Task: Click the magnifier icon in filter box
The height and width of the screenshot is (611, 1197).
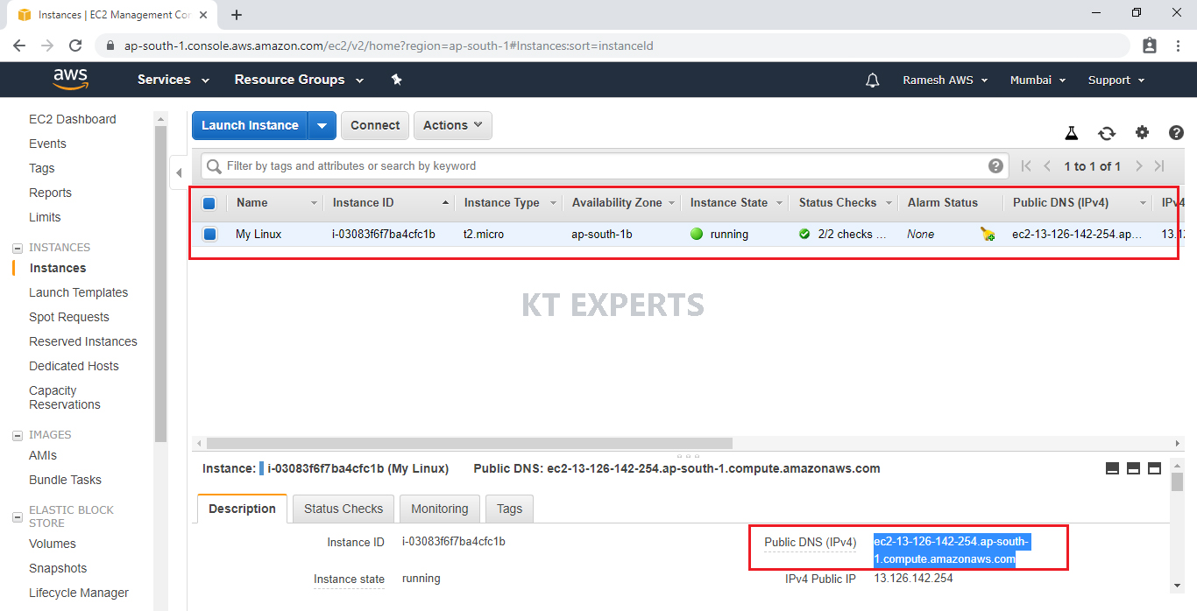Action: [x=214, y=166]
